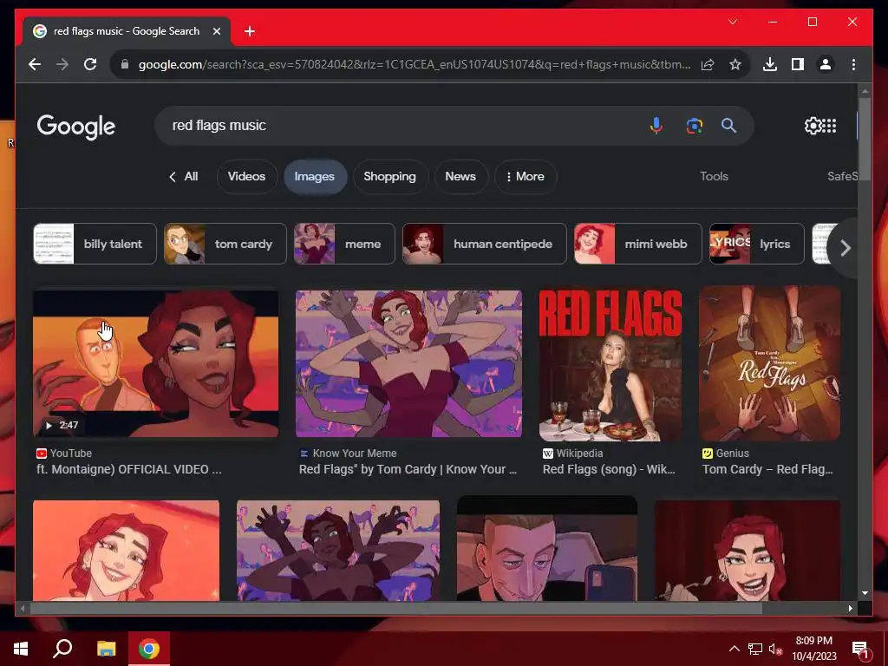Open the network status tray icon

click(755, 649)
